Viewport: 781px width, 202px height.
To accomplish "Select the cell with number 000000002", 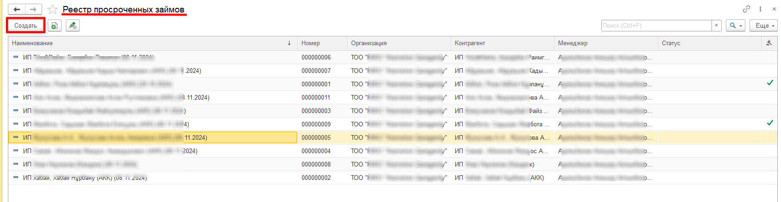I will [322, 178].
